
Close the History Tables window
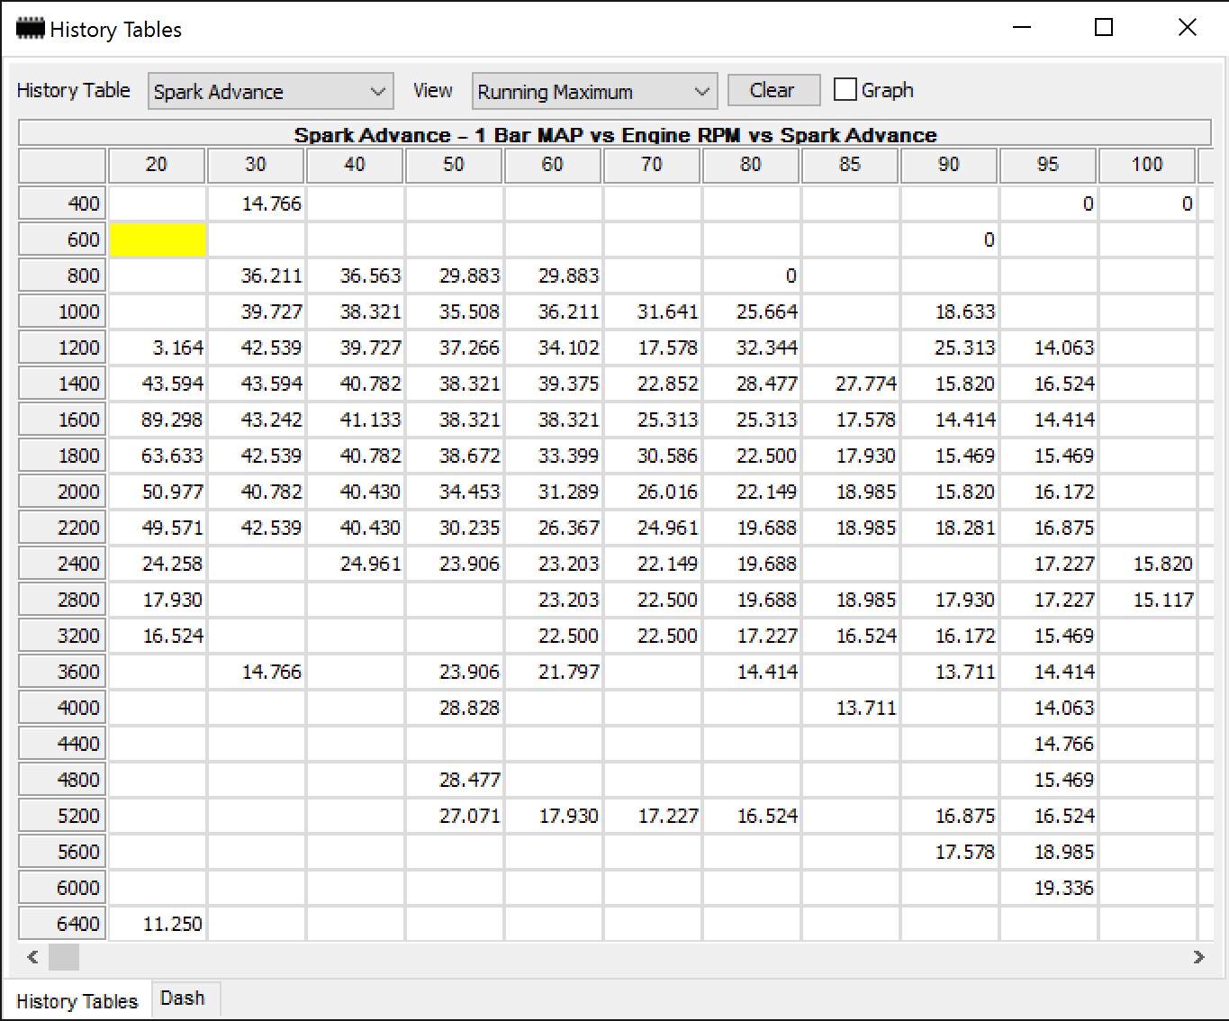tap(1188, 28)
